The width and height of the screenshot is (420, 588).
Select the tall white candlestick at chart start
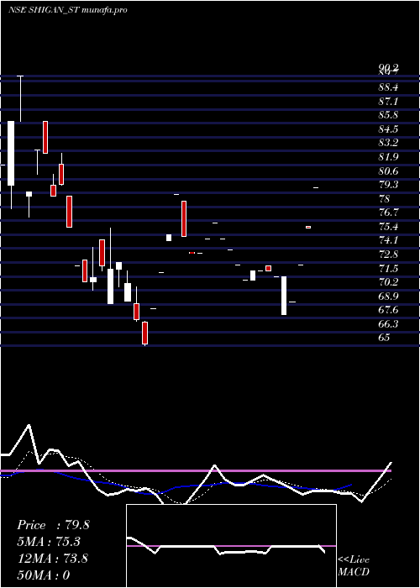(11, 153)
